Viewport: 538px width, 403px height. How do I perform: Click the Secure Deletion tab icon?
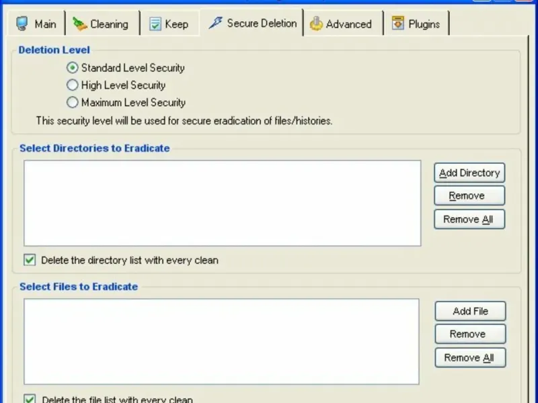[215, 24]
